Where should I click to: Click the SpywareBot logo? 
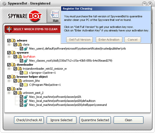[25, 16]
